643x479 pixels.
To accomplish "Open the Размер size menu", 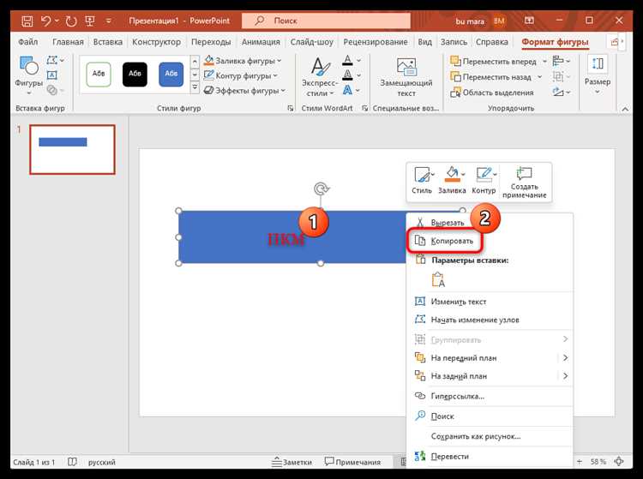I will coord(598,75).
